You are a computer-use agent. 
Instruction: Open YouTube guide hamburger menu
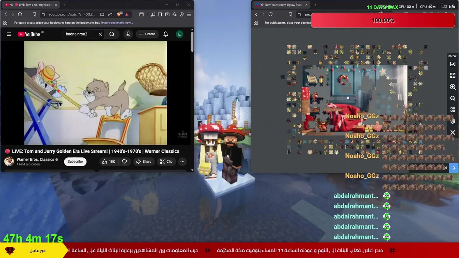point(9,34)
